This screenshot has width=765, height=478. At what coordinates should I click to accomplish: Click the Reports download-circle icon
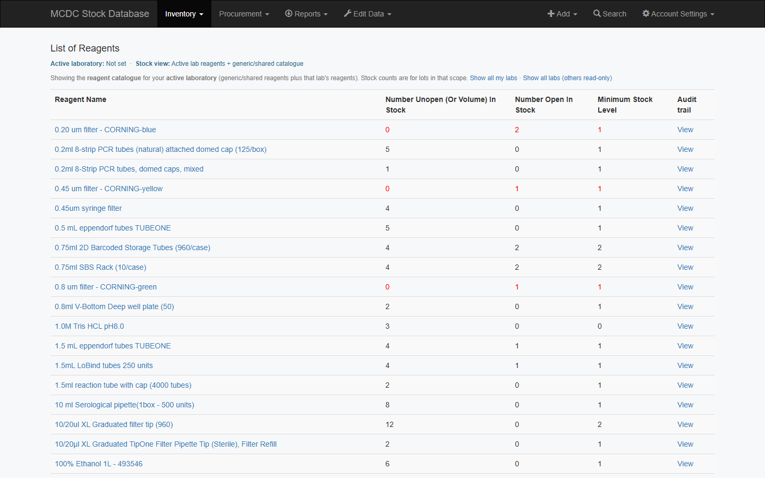tap(288, 13)
